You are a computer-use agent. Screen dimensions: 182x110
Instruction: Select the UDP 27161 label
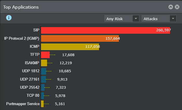[x=30, y=79]
